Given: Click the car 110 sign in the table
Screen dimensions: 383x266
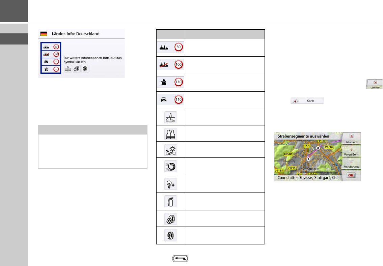Looking at the screenshot, I should point(170,100).
